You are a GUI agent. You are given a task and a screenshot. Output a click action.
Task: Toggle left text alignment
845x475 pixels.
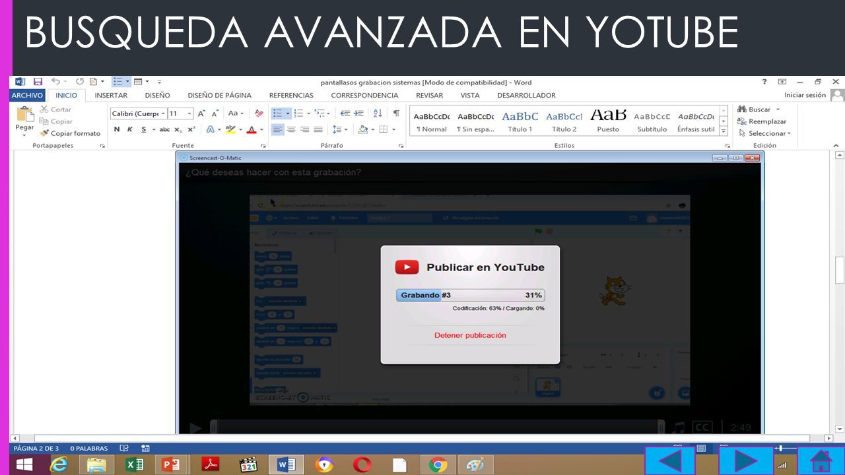(x=278, y=129)
